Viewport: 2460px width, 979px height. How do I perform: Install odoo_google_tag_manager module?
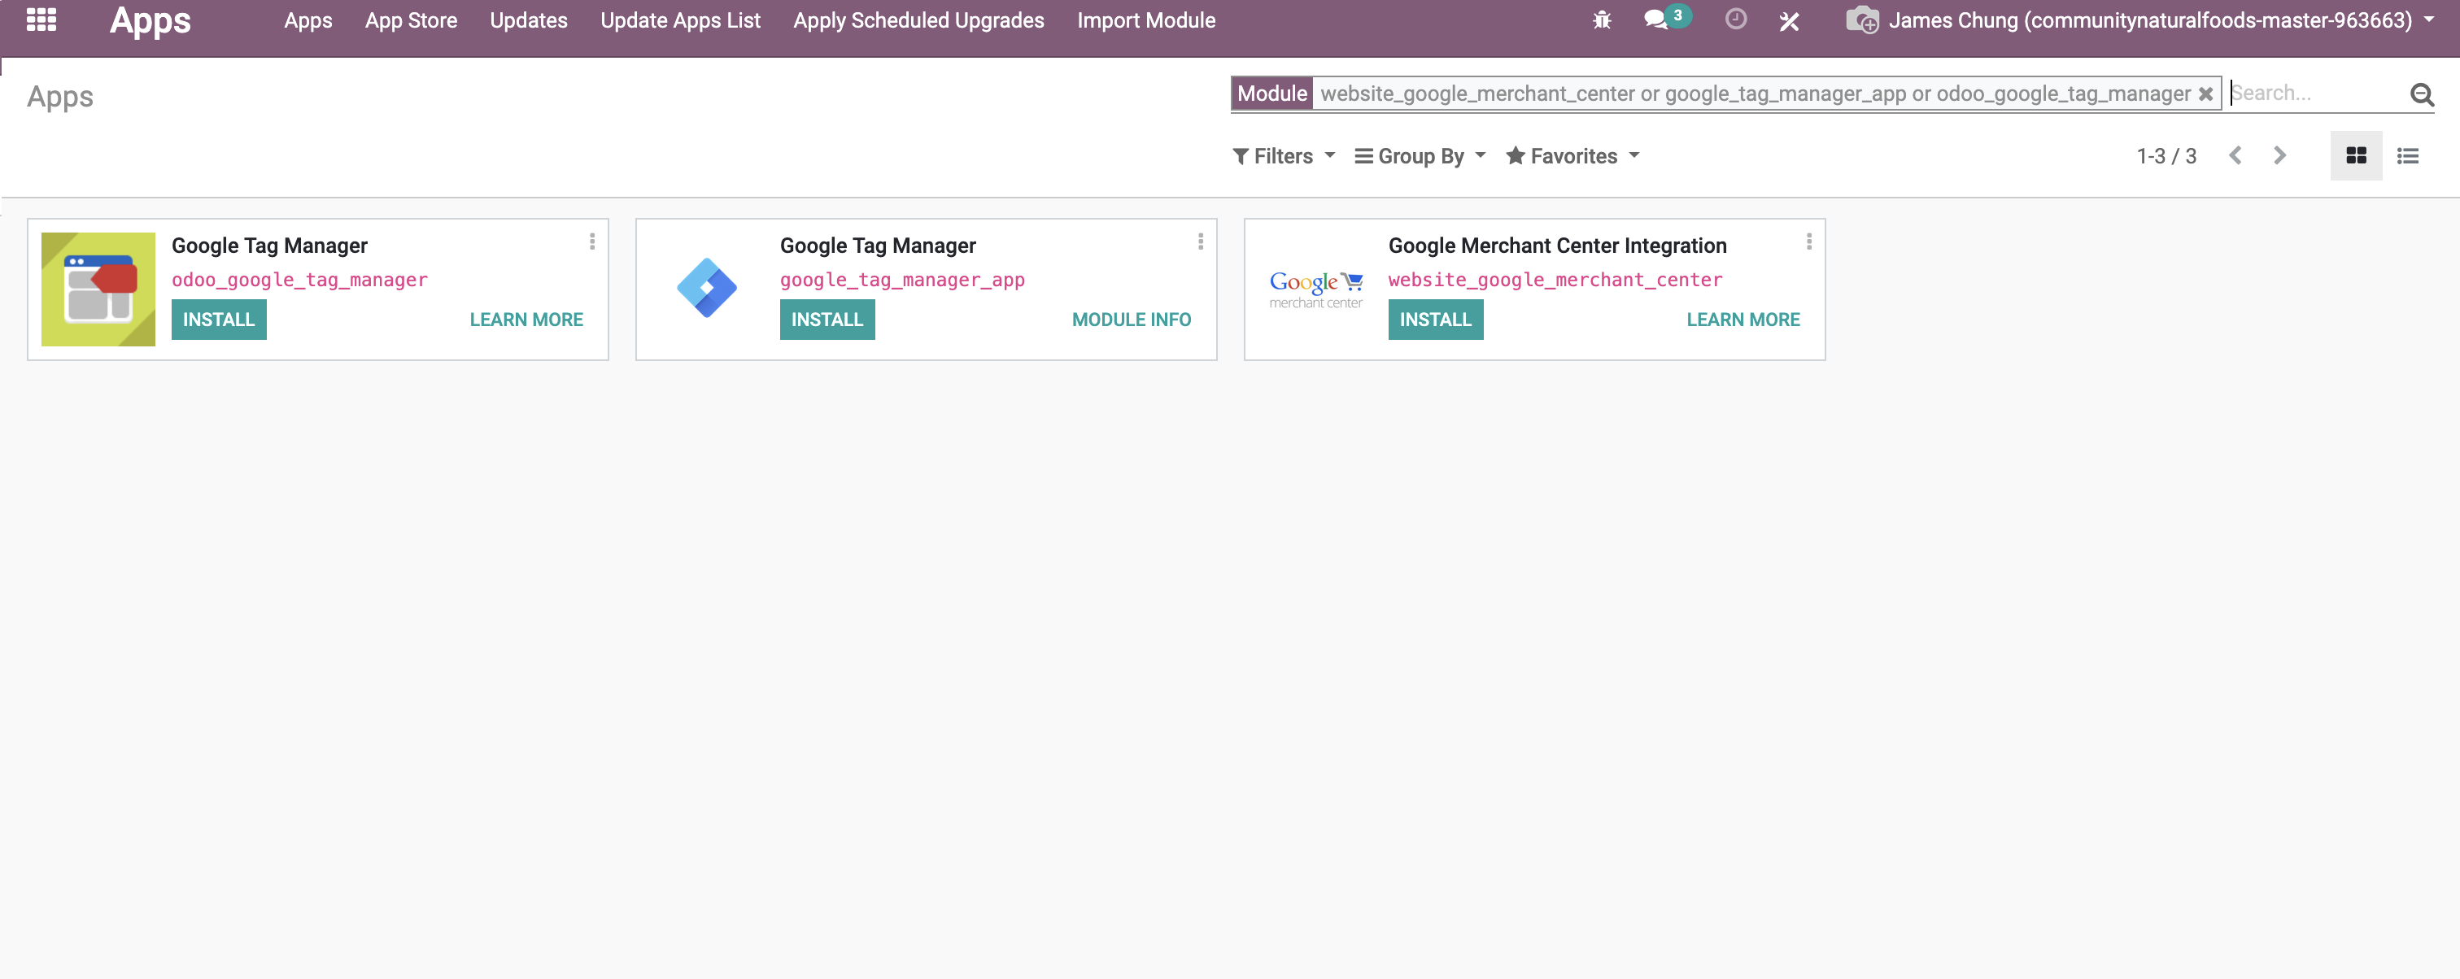tap(219, 320)
